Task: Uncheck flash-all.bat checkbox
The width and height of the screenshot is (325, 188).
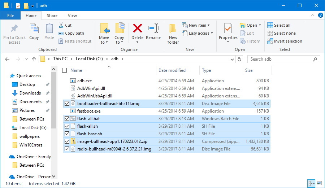Action: 67,118
